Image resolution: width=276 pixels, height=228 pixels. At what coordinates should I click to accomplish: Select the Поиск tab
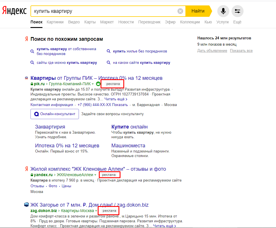click(x=36, y=22)
